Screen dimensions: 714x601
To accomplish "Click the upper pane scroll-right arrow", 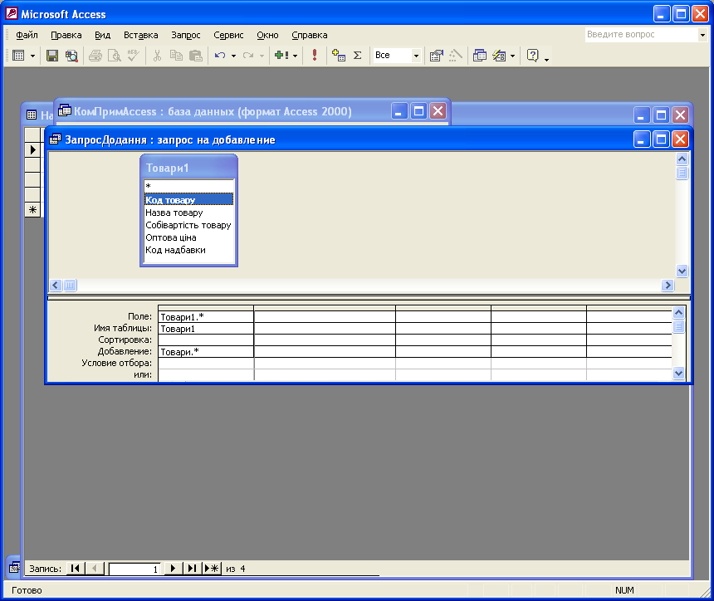I will click(668, 285).
